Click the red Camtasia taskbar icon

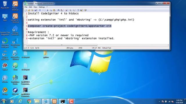point(71,101)
